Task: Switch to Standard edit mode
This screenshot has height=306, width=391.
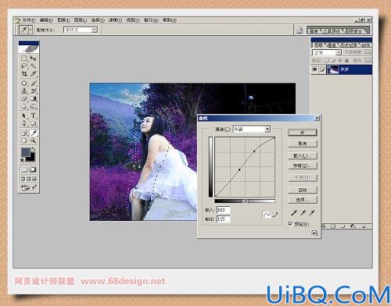Action: tap(24, 169)
